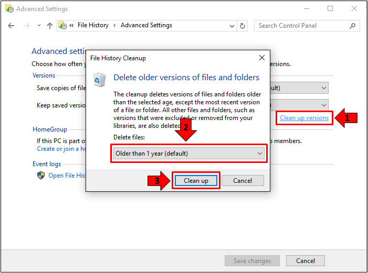The image size is (368, 273).
Task: Click the Forward navigation arrow
Action: coord(27,26)
